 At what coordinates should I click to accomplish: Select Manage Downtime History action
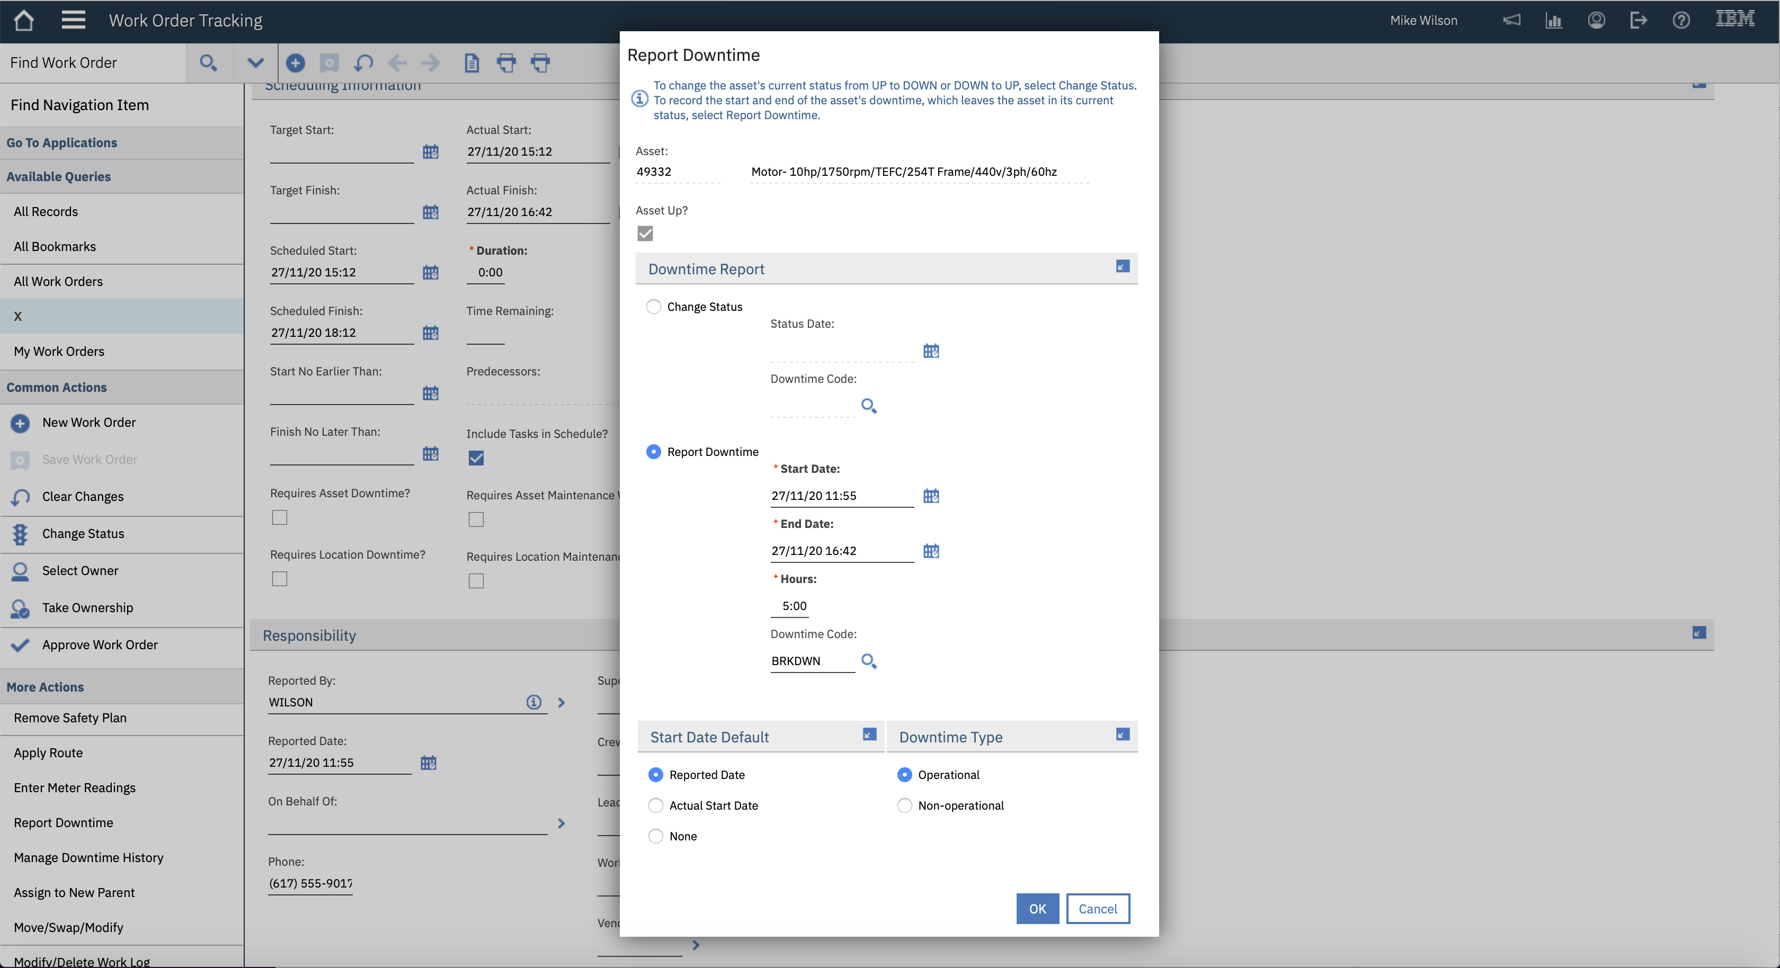click(x=88, y=857)
